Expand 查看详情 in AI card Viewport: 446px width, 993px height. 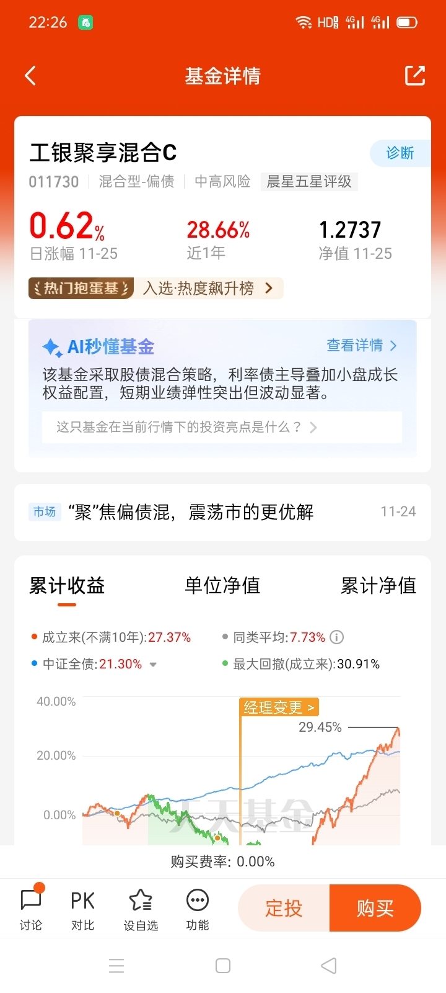pyautogui.click(x=361, y=346)
